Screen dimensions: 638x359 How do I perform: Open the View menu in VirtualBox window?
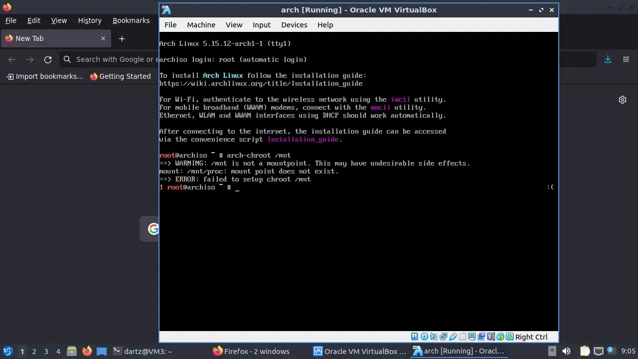234,25
